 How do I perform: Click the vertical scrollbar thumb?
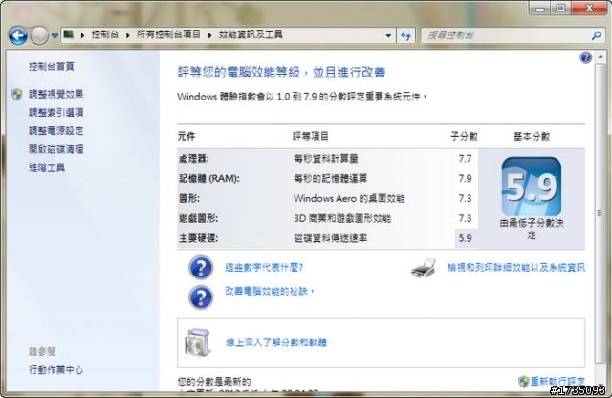pos(600,213)
